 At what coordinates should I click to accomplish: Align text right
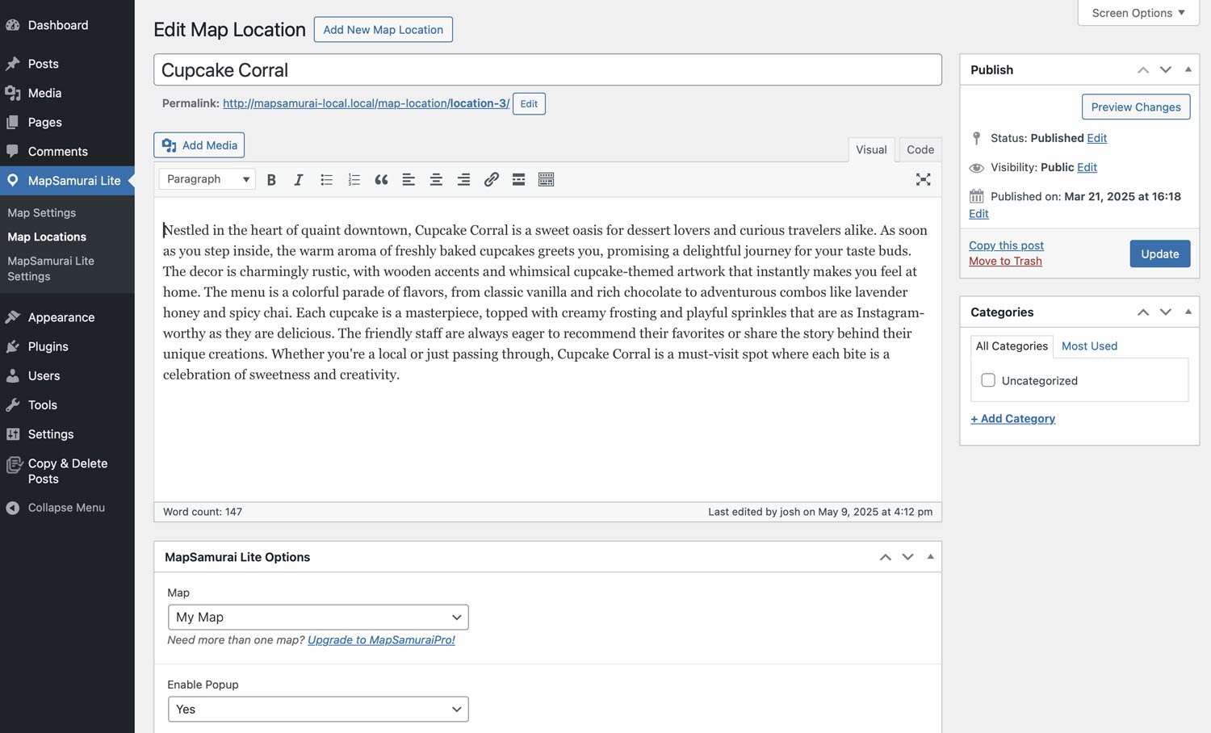click(x=463, y=179)
